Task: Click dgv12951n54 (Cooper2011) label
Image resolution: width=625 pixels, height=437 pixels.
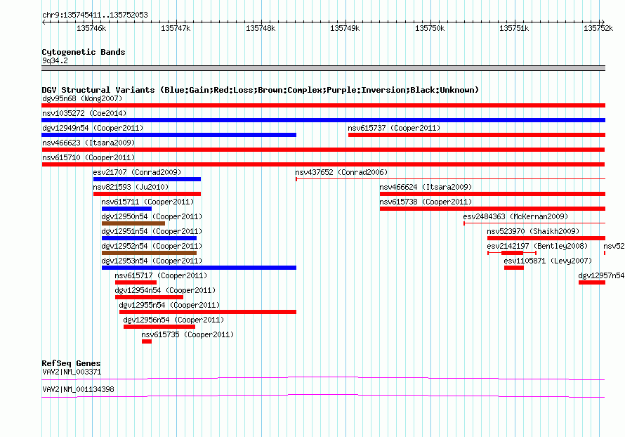Action: pos(152,231)
